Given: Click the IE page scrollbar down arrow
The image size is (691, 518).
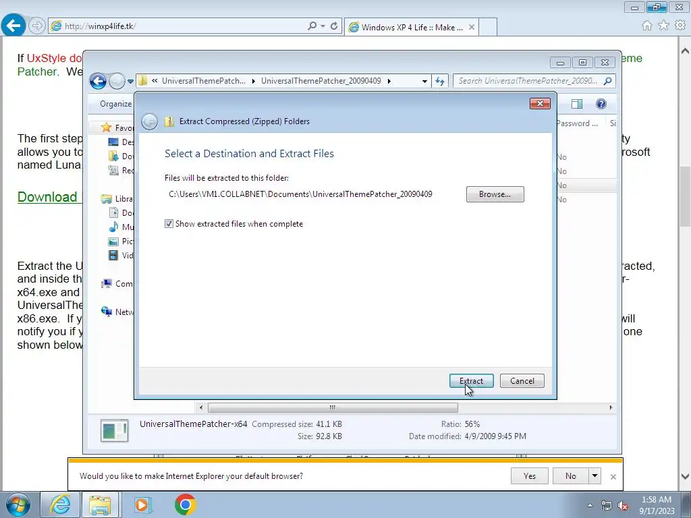Looking at the screenshot, I should click(x=684, y=476).
